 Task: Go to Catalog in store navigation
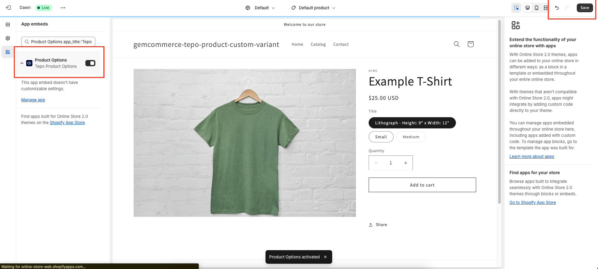click(318, 44)
